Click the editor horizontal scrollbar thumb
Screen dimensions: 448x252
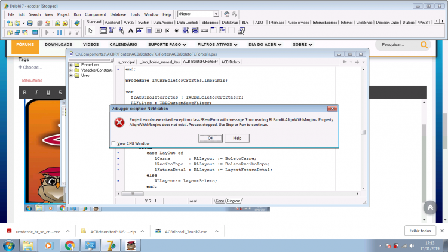pyautogui.click(x=133, y=193)
